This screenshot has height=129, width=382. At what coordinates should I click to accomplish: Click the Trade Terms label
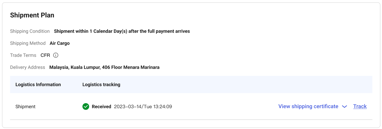coord(23,55)
